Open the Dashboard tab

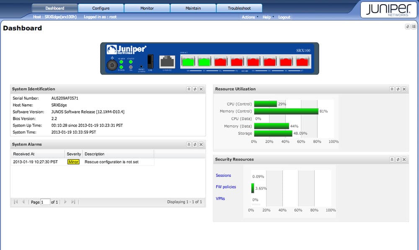55,8
